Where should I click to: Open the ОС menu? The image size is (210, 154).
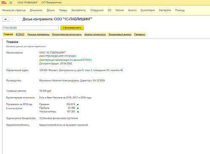[x=110, y=10]
